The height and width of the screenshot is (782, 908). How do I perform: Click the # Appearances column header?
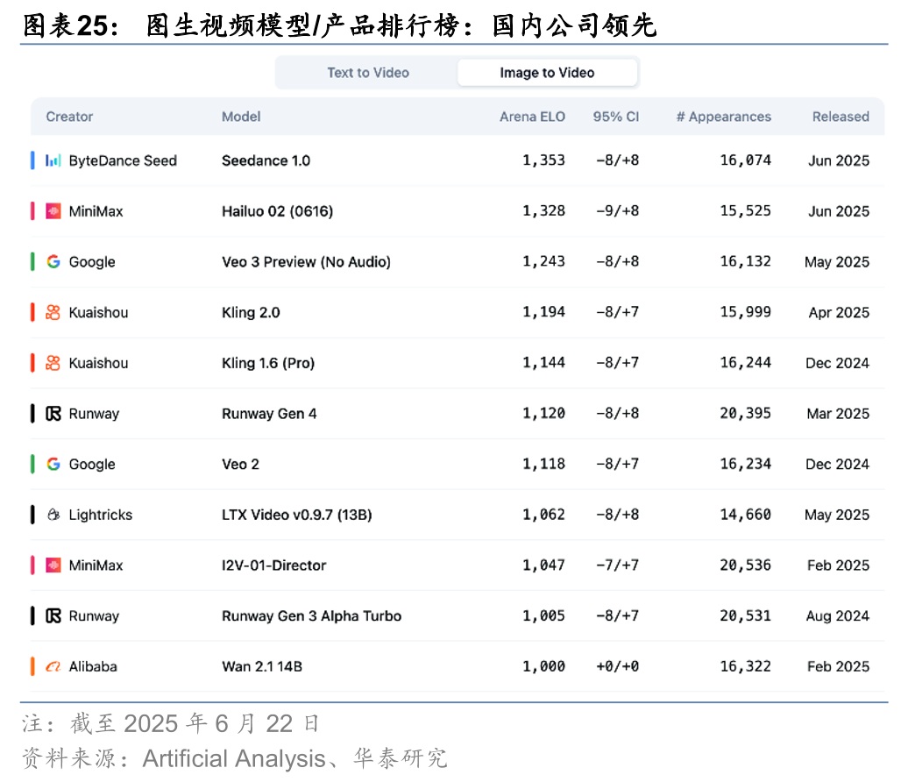pyautogui.click(x=724, y=117)
